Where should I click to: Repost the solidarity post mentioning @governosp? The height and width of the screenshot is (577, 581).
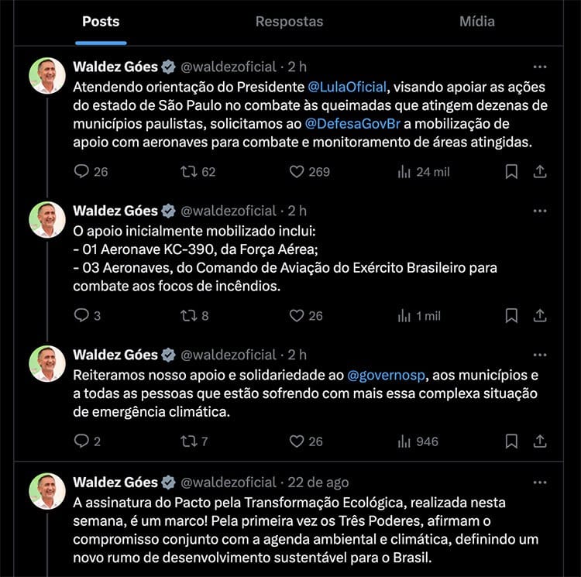(188, 441)
